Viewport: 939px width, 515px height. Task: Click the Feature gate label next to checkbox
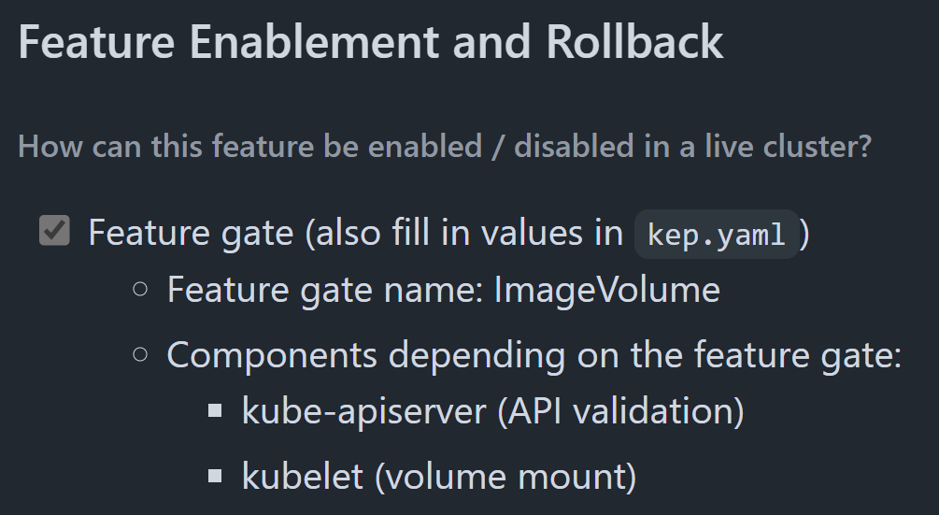click(x=191, y=233)
